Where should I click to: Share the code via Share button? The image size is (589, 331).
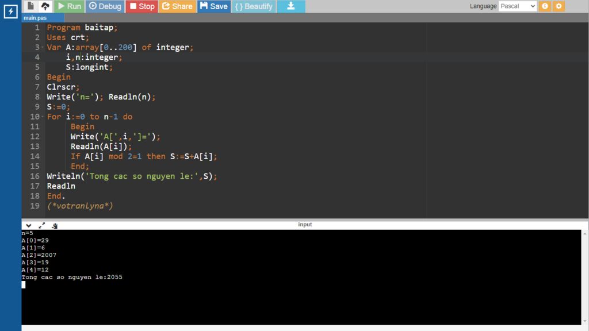point(177,6)
